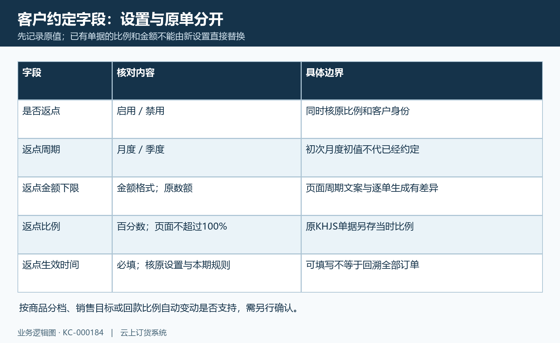
Task: Select the 返点周期 row label
Action: [x=65, y=158]
